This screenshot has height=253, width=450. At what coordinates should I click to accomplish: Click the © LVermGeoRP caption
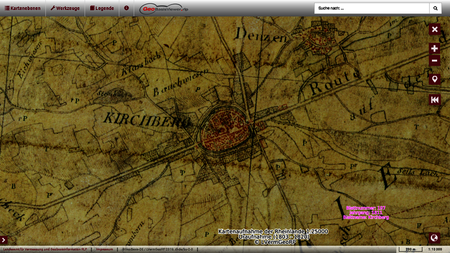[275, 242]
